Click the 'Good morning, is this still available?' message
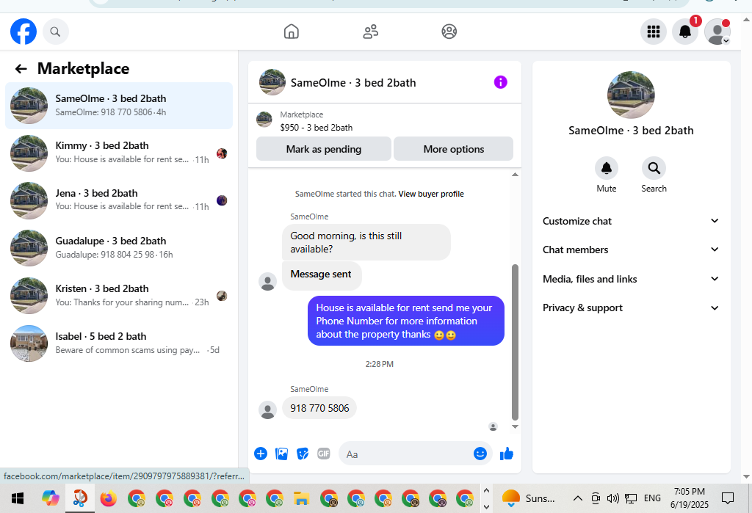This screenshot has width=752, height=513. pos(366,243)
